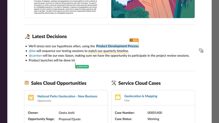Click the Service Cloud Cases heading
219x123 pixels.
point(139,83)
